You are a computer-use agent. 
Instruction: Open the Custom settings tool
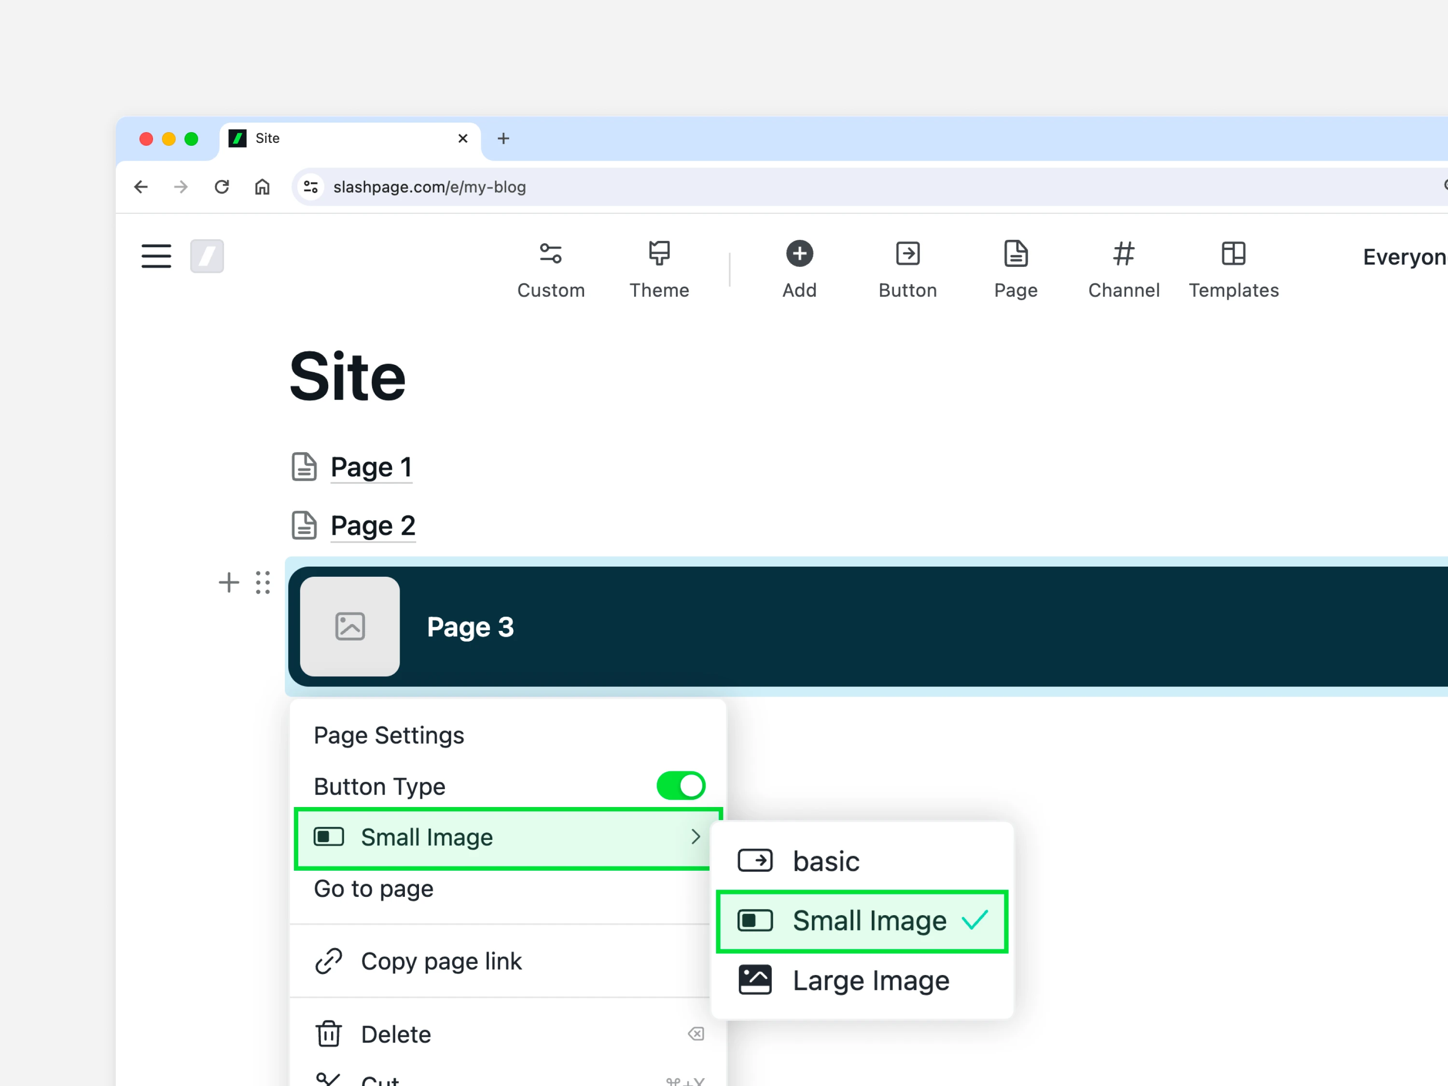point(551,270)
